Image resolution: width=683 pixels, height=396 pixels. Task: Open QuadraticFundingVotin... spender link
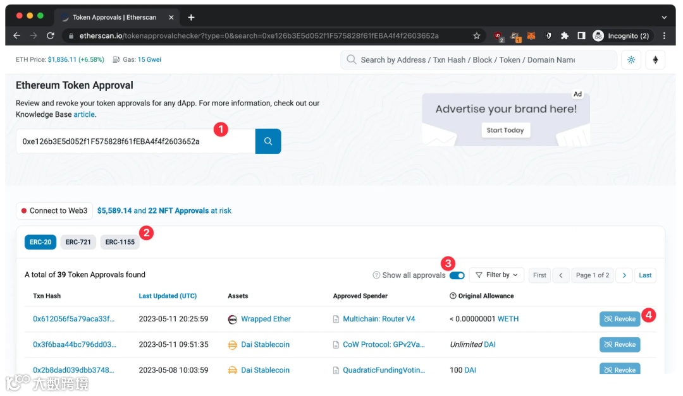coord(384,370)
